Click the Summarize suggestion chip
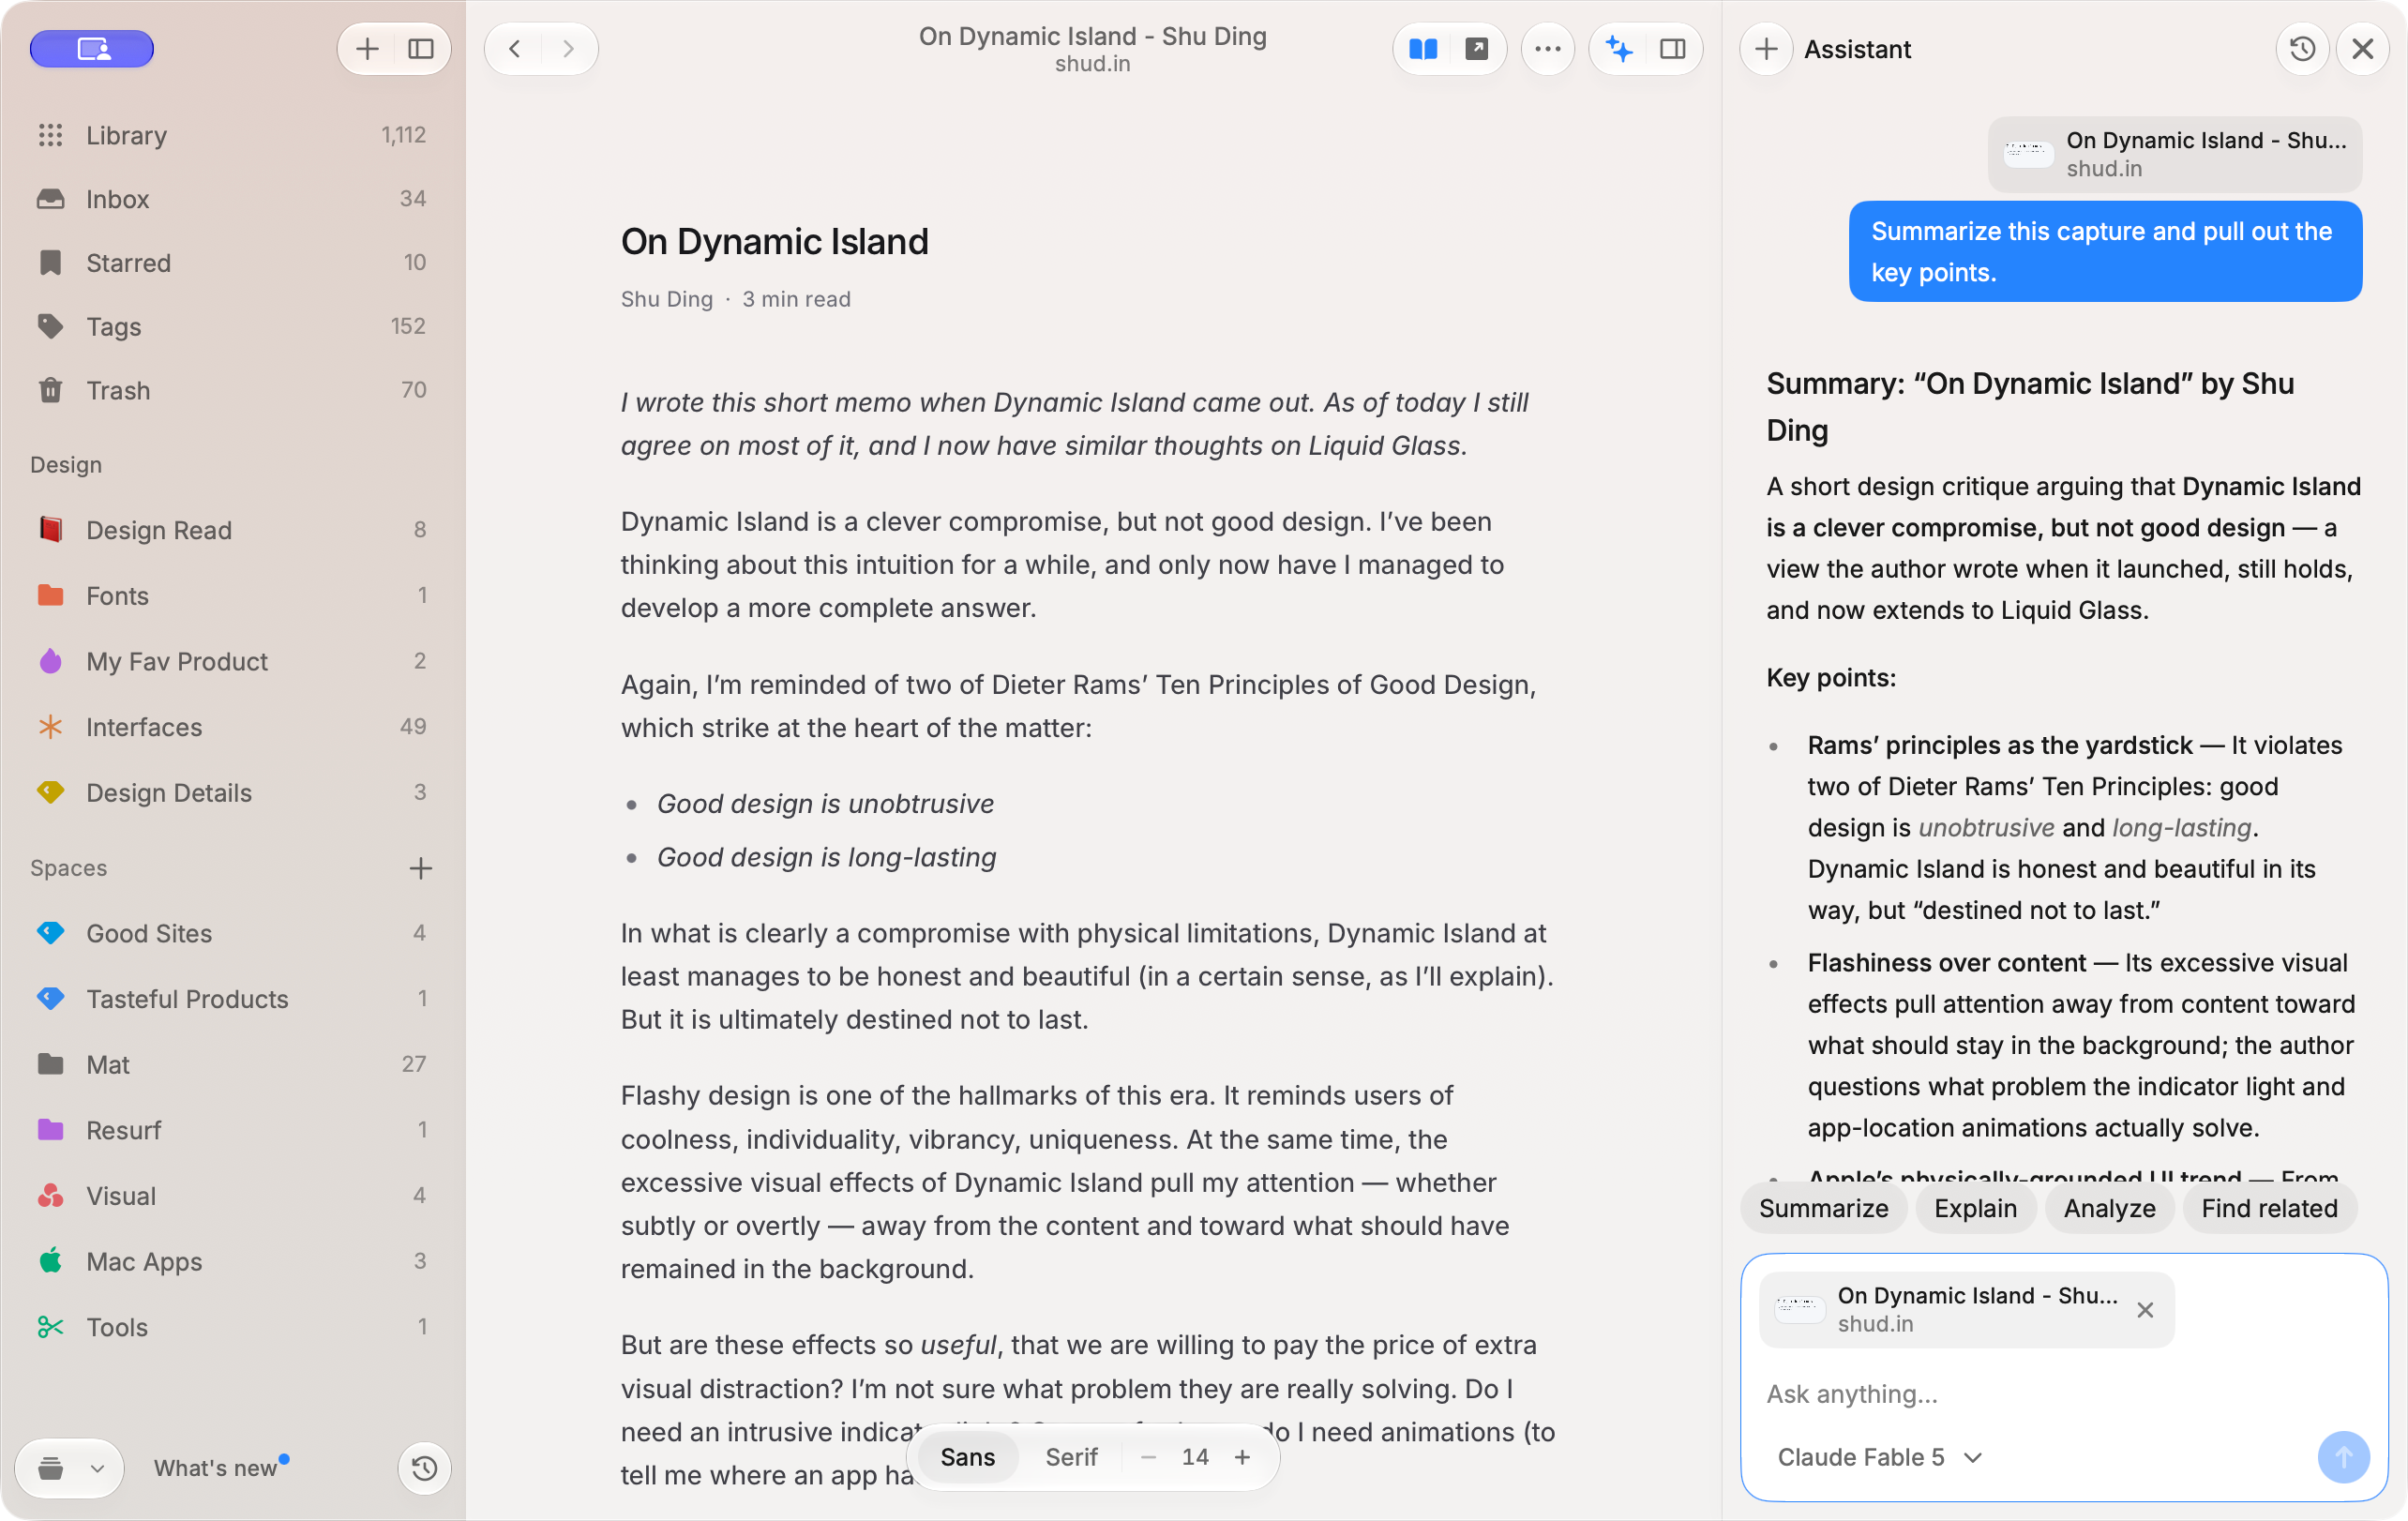2408x1521 pixels. (x=1823, y=1208)
